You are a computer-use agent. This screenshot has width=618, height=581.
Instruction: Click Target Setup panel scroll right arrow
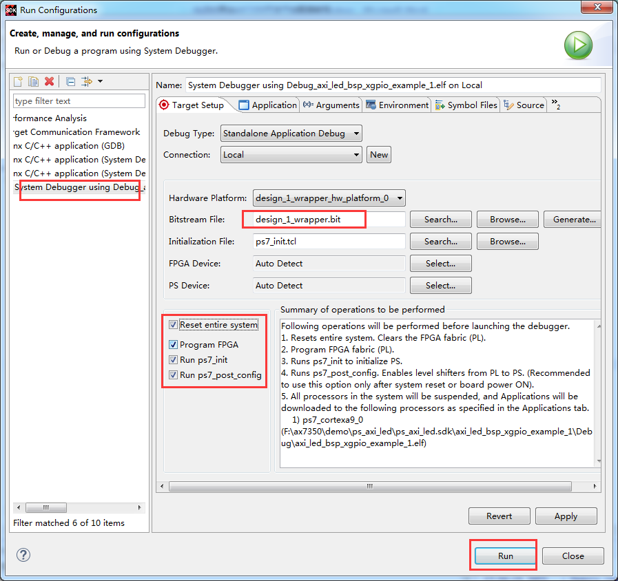(595, 486)
